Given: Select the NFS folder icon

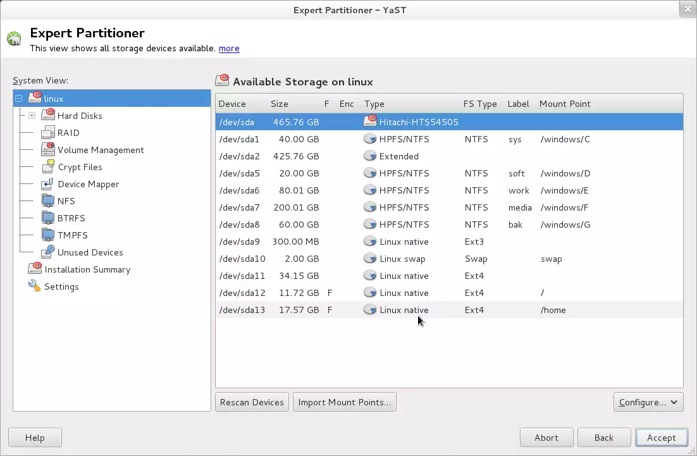Looking at the screenshot, I should pyautogui.click(x=48, y=201).
